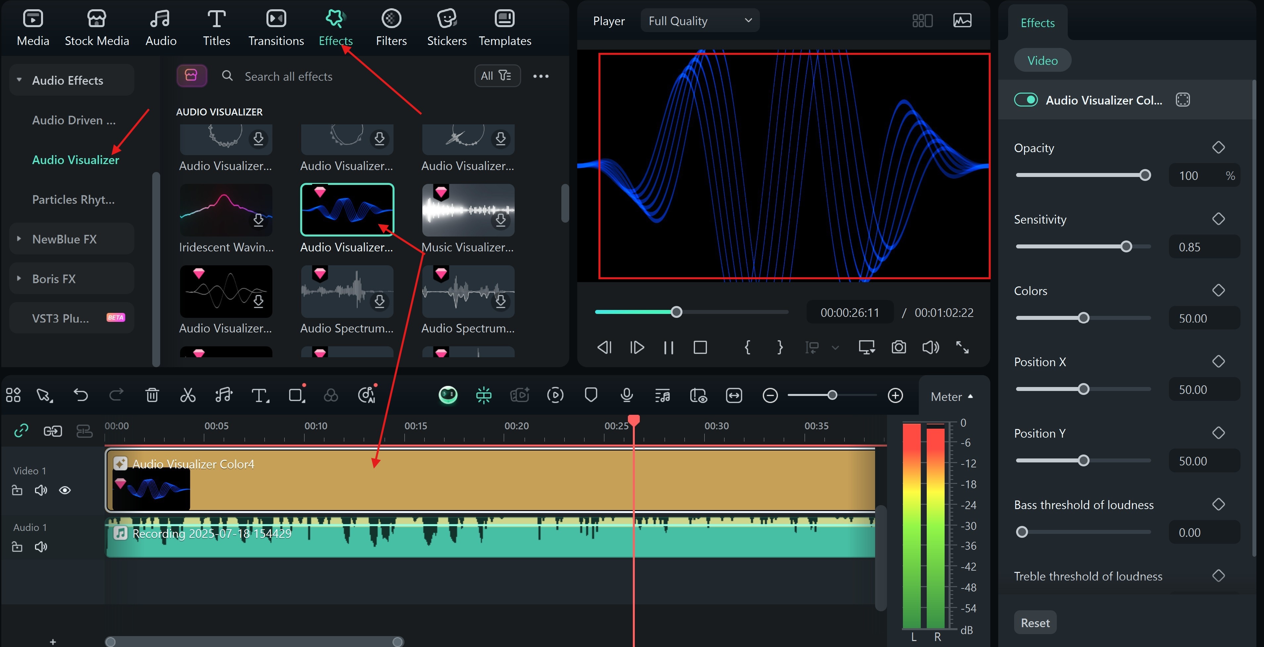This screenshot has height=647, width=1264.
Task: Select Particles Rhythm effects category
Action: [73, 199]
